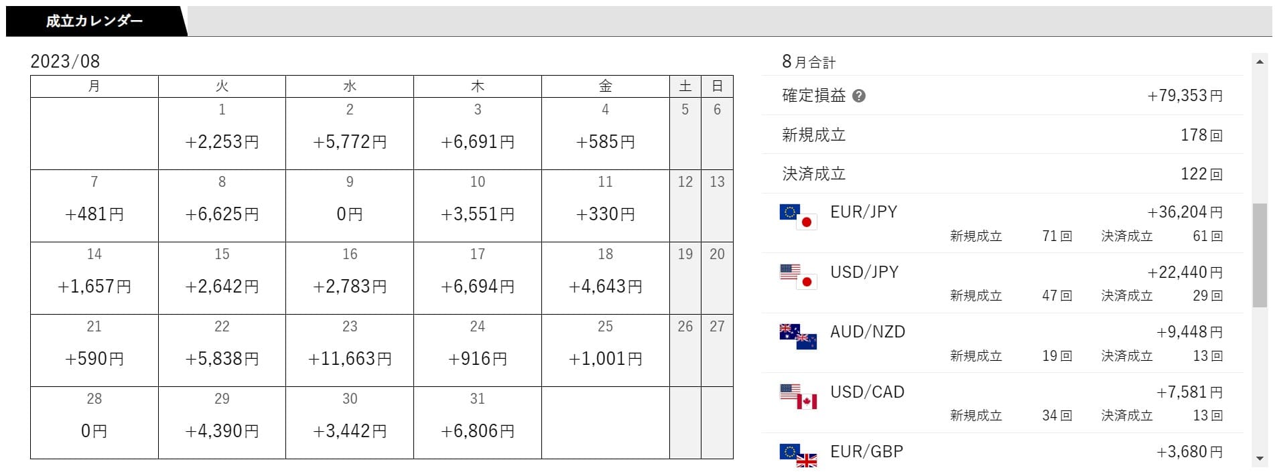Open the EUR/JPY currency pair row
This screenshot has width=1275, height=474.
1002,223
